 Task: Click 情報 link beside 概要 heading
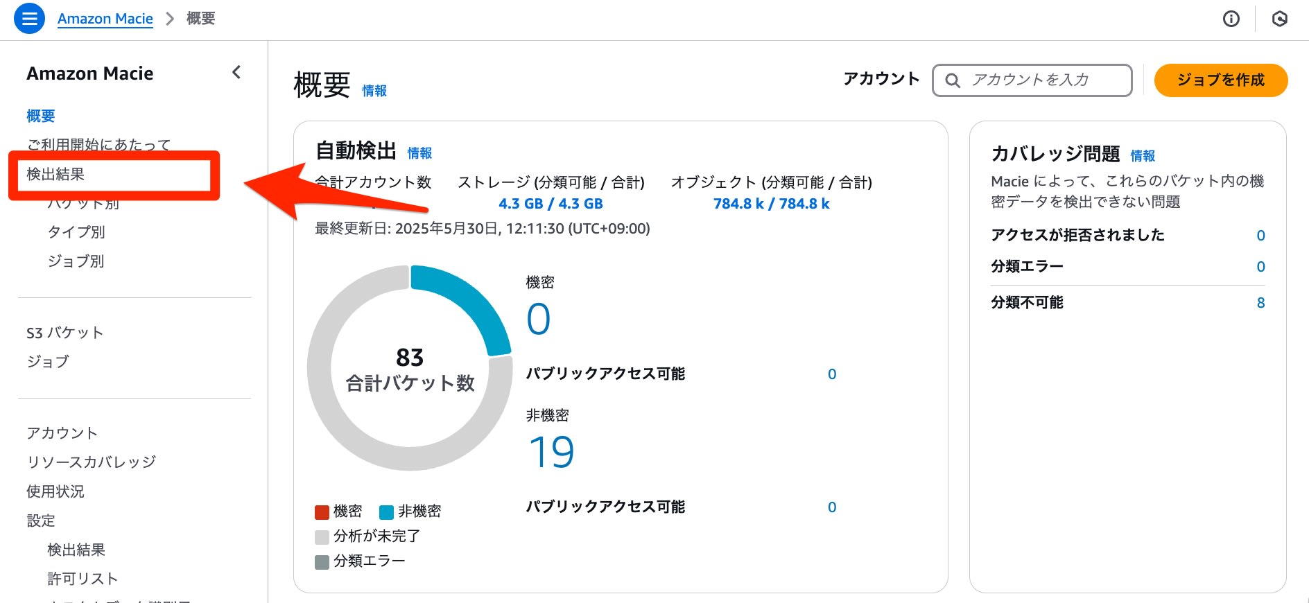coord(374,91)
